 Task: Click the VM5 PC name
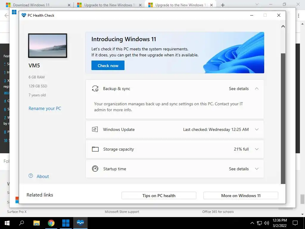pyautogui.click(x=34, y=65)
